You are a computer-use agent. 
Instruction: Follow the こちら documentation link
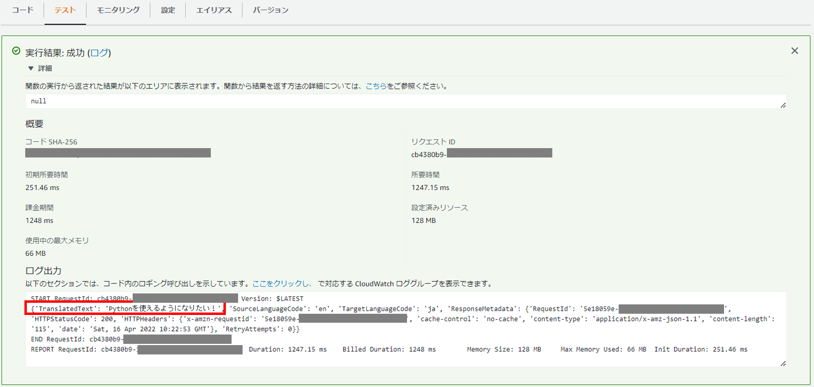pyautogui.click(x=376, y=86)
